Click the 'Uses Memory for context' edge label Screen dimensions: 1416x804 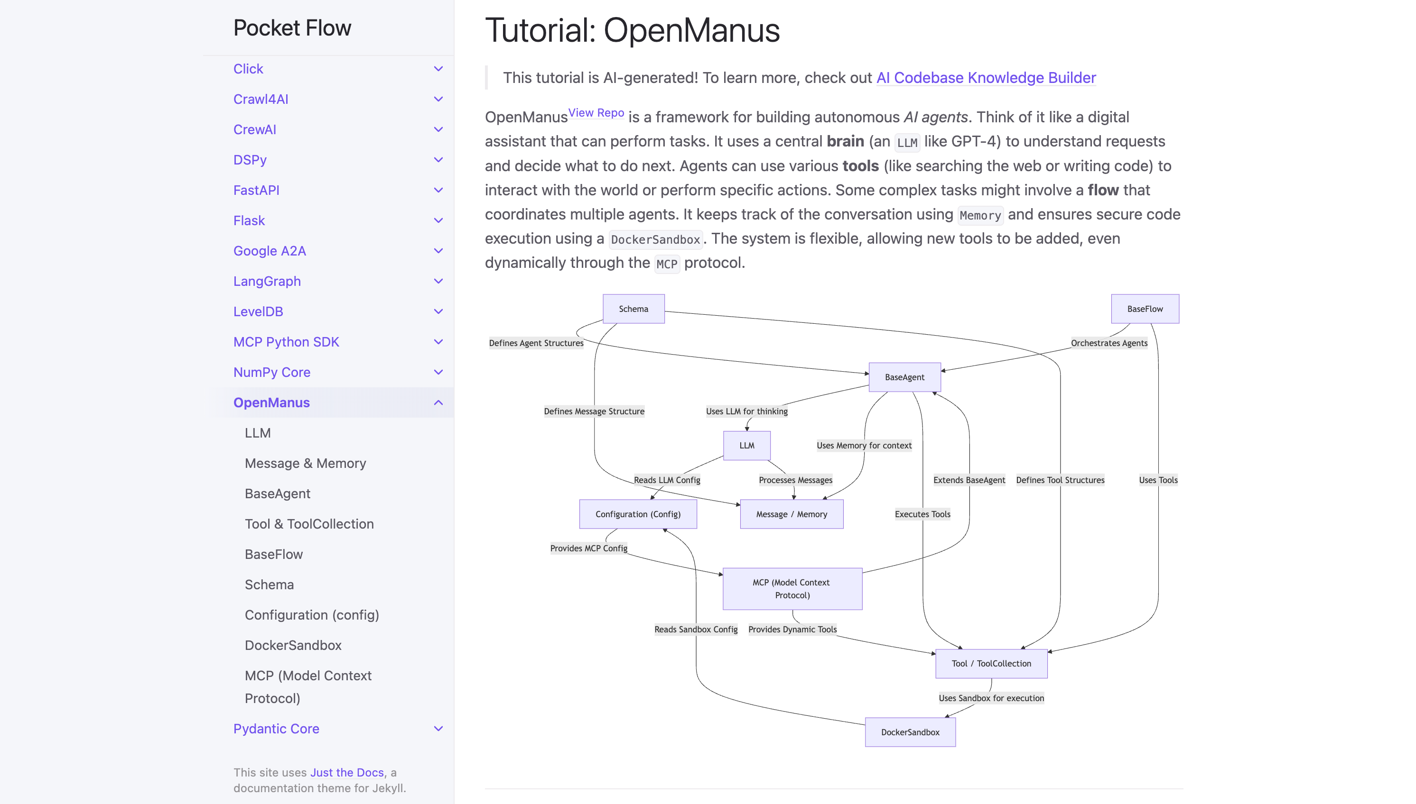865,446
